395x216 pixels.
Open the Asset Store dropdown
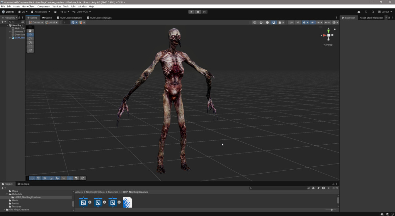coord(41,12)
